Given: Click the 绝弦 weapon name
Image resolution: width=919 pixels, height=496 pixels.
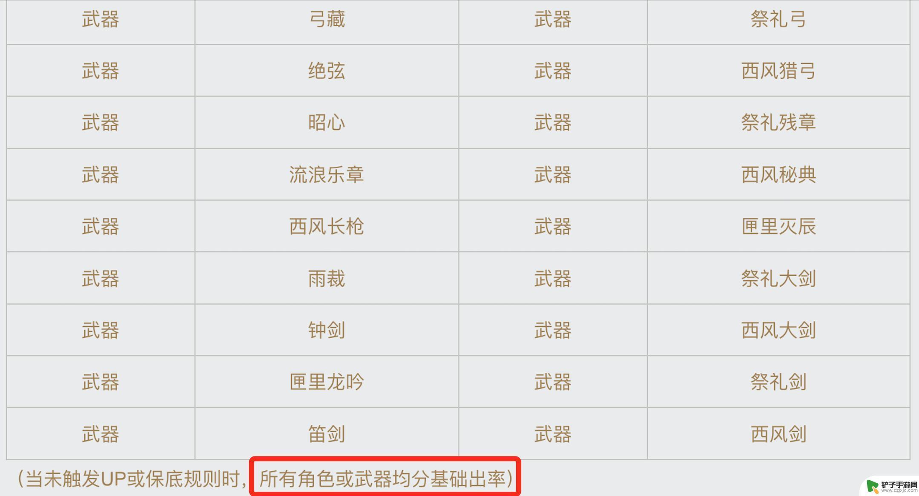Looking at the screenshot, I should (312, 70).
